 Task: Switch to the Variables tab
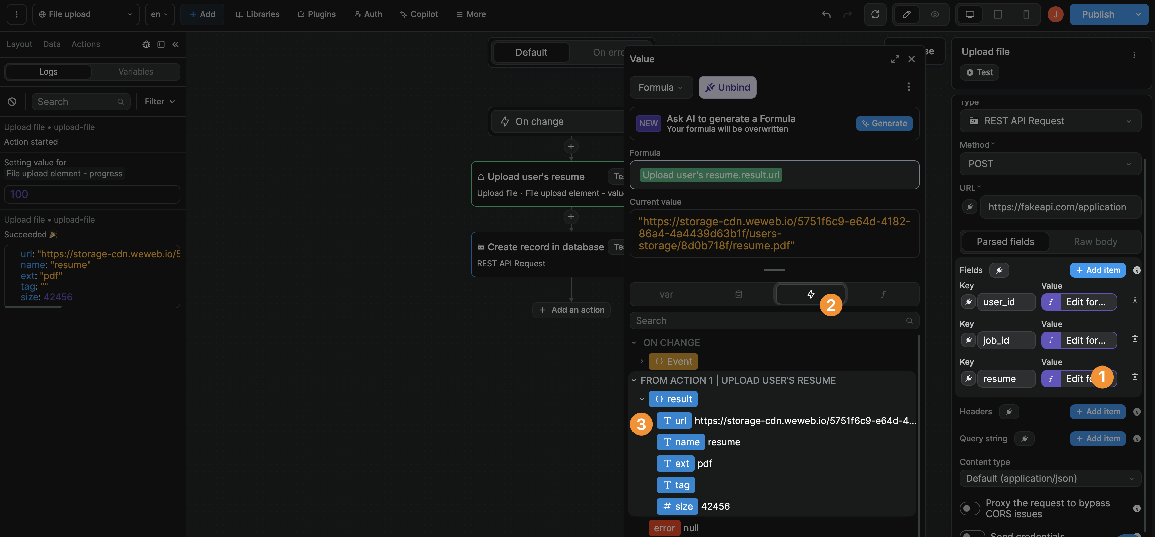pos(135,72)
